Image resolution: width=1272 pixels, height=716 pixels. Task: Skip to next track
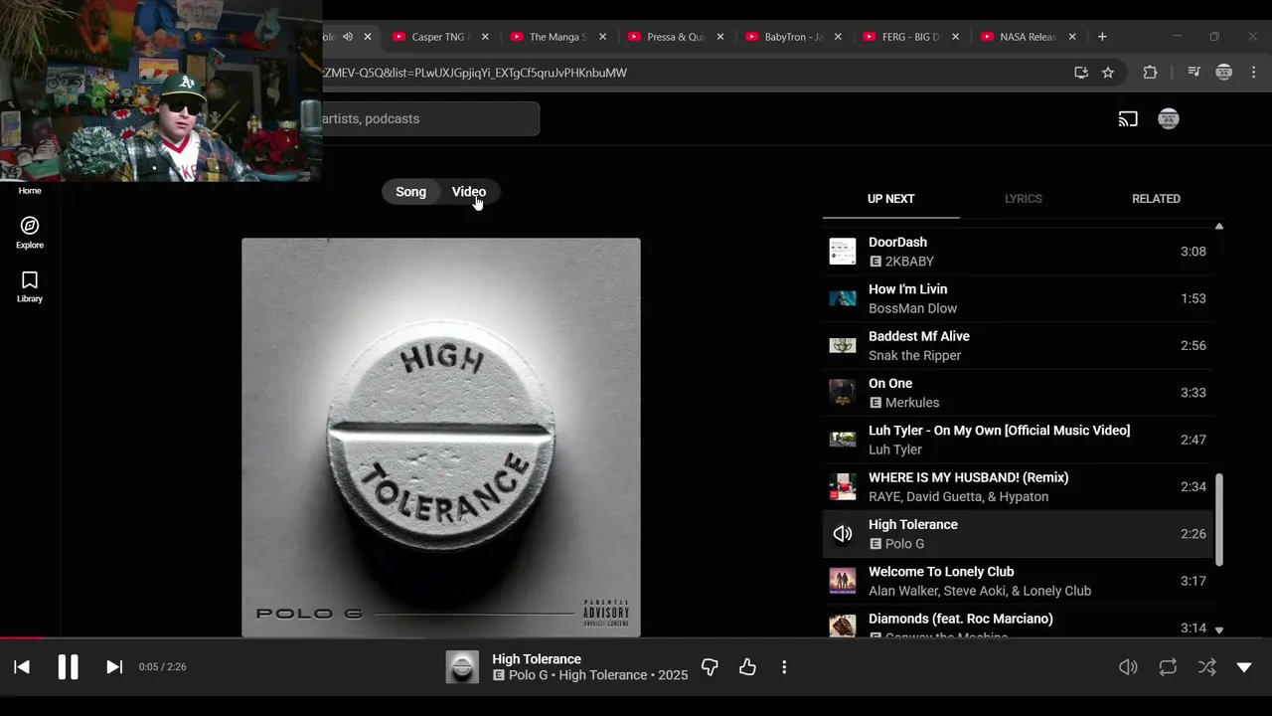[x=114, y=667]
